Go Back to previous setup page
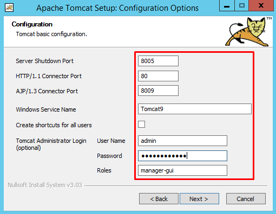This screenshot has height=214, width=276. click(159, 199)
